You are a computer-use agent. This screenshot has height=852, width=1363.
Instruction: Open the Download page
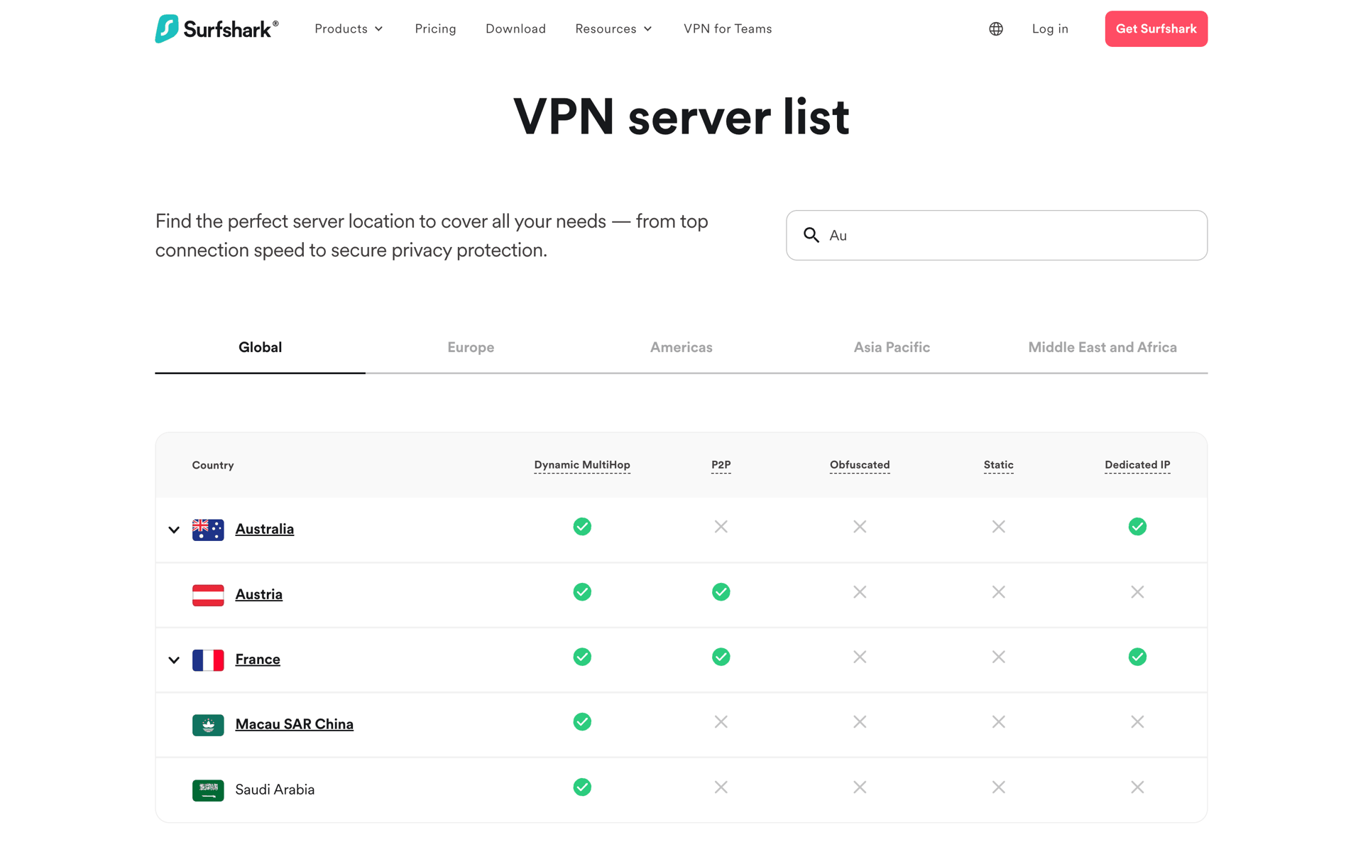tap(516, 29)
